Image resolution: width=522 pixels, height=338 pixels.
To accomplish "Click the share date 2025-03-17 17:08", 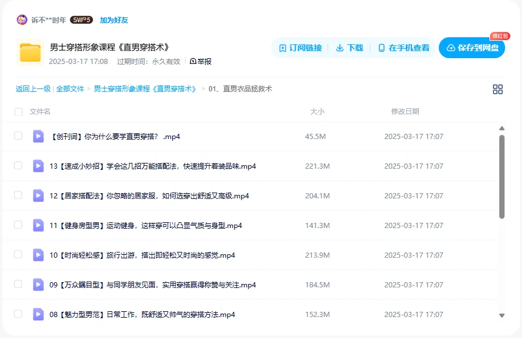I will click(x=78, y=62).
